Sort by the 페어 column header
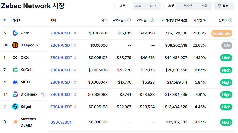238x133 pixels. pos(53,20)
